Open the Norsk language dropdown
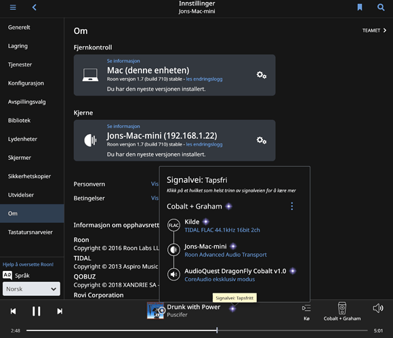 click(31, 289)
